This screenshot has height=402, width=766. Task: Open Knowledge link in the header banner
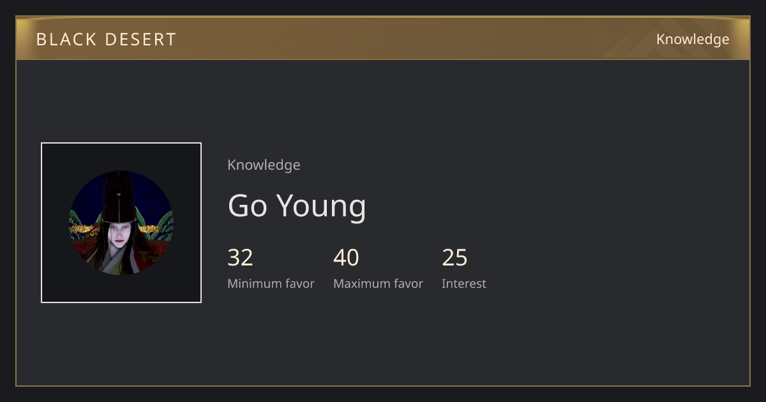pyautogui.click(x=693, y=39)
